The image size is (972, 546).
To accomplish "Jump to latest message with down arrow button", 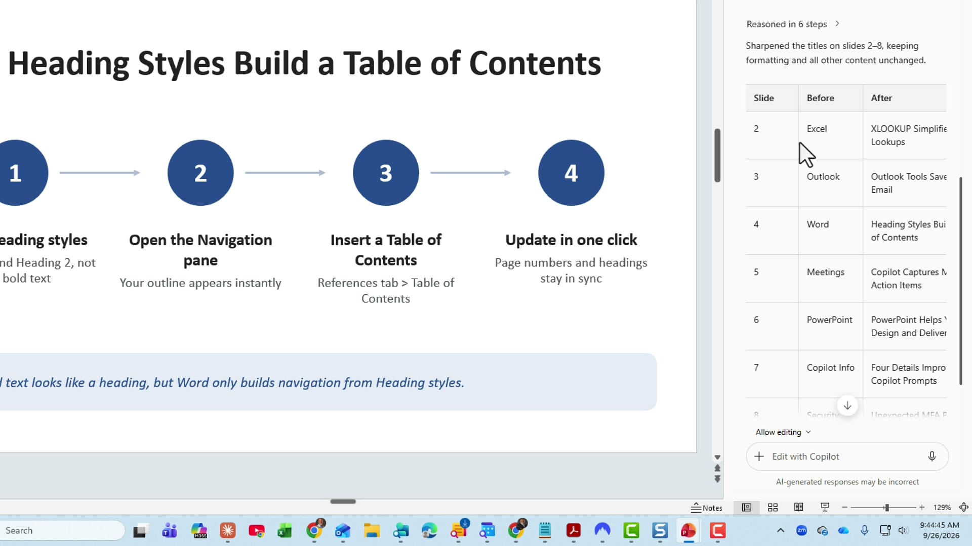I will coord(847,405).
